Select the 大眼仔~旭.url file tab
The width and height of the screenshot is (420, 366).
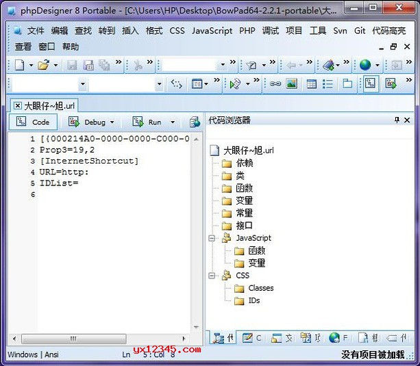pos(45,106)
